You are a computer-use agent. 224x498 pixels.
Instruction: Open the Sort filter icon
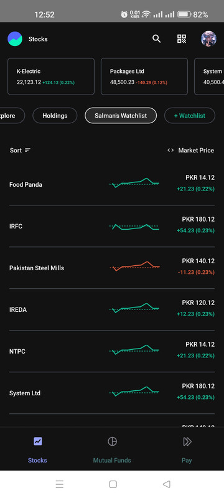click(x=27, y=150)
